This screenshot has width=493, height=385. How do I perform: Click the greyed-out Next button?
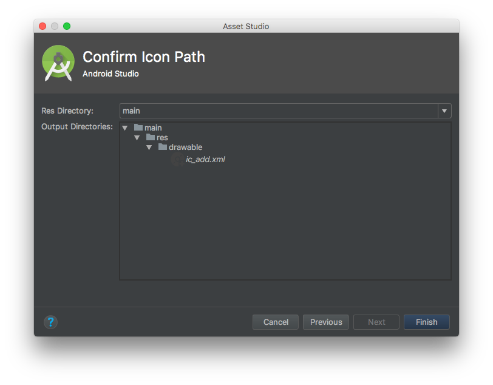click(x=376, y=322)
